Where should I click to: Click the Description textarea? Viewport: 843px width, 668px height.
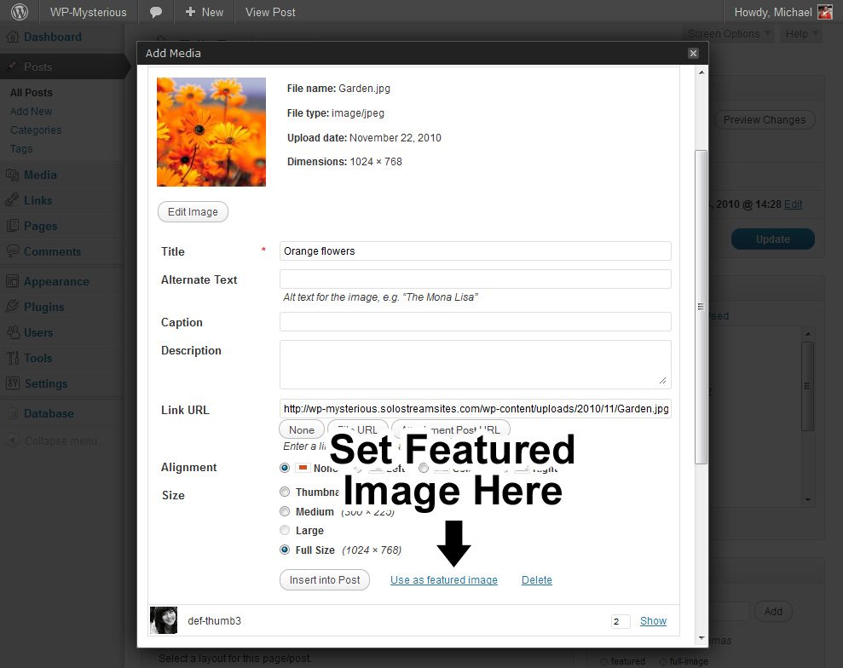coord(476,365)
